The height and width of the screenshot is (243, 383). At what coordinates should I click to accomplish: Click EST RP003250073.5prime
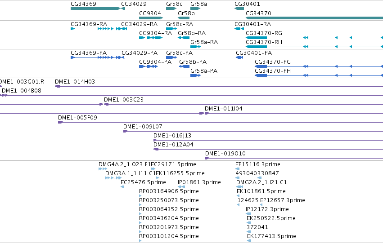(x=140, y=205)
